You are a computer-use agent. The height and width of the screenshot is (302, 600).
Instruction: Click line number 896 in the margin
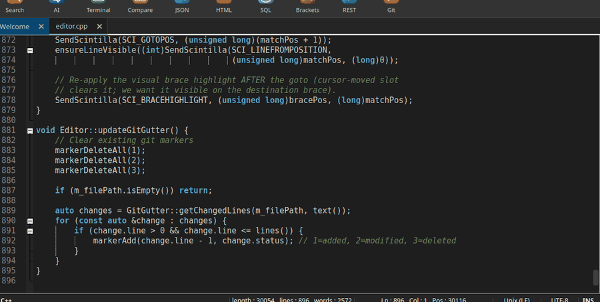[9, 281]
